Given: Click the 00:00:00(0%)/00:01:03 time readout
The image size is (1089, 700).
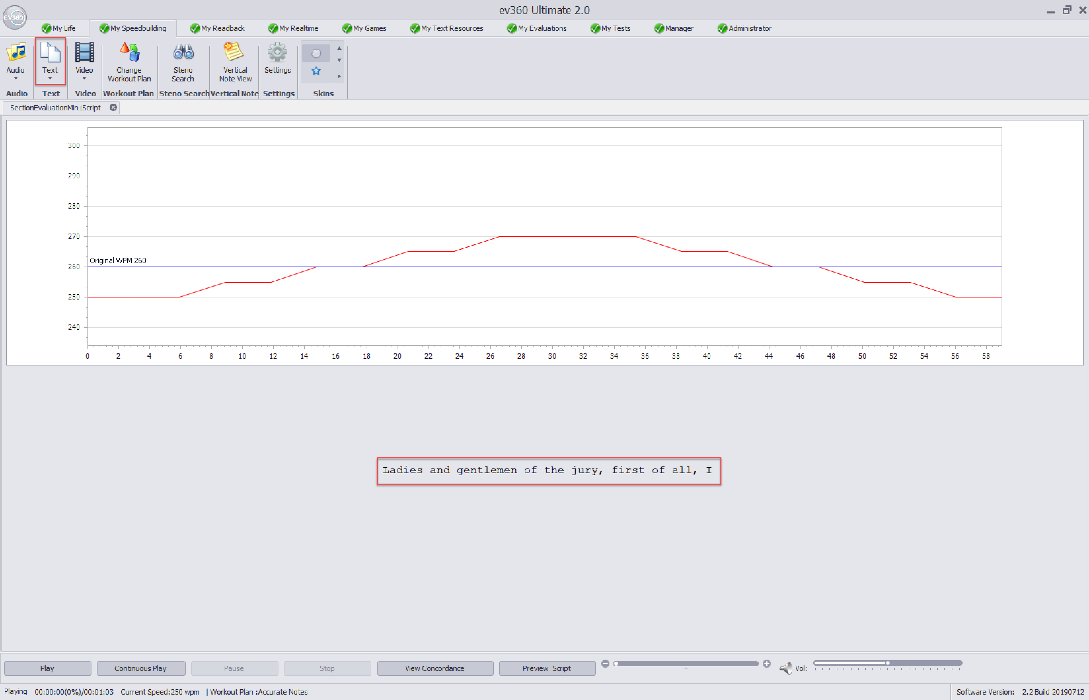Looking at the screenshot, I should (x=74, y=692).
